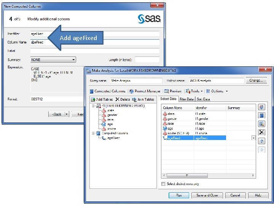Switch to the Select Data tab
Image resolution: width=274 pixels, height=206 pixels.
(168, 99)
